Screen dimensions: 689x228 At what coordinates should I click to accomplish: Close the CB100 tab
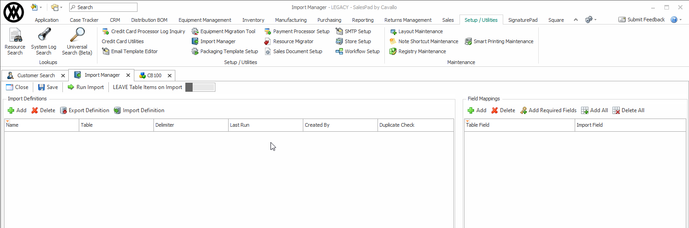pyautogui.click(x=169, y=75)
